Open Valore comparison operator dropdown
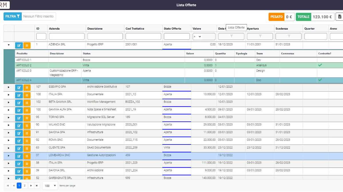The image size is (343, 192). coord(197,36)
